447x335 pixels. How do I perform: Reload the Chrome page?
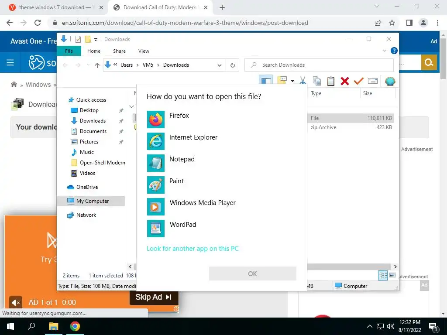tap(38, 23)
